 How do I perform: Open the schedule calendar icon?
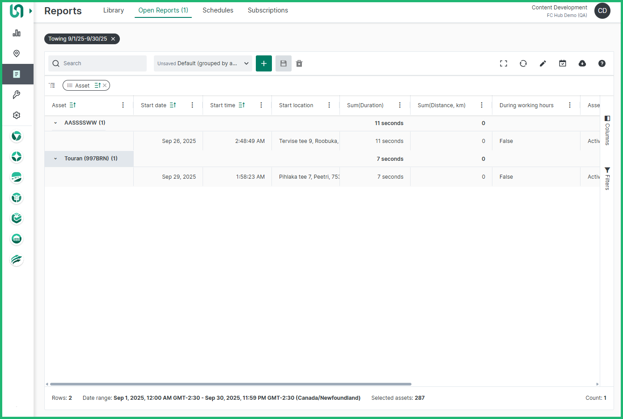point(563,63)
